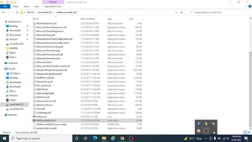Launch Google Chrome from taskbar
Viewport: 252px width, 142px height.
pyautogui.click(x=122, y=138)
